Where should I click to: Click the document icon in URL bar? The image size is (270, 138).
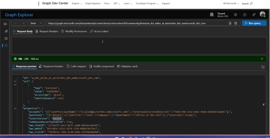click(230, 23)
